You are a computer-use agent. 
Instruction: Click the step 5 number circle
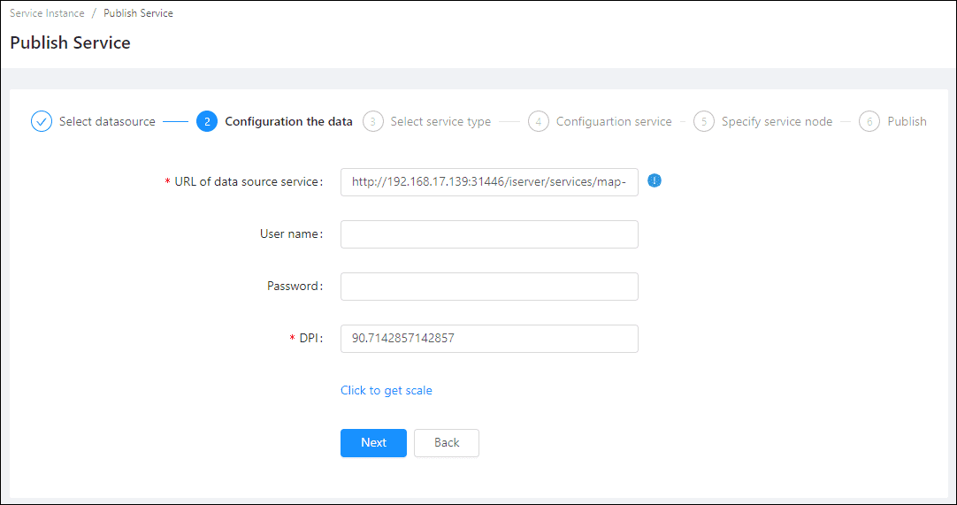(x=704, y=121)
